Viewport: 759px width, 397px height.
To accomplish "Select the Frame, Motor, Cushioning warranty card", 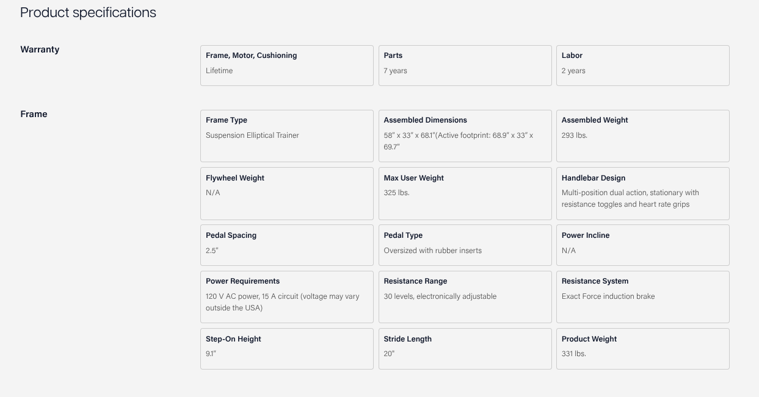I will coord(286,65).
